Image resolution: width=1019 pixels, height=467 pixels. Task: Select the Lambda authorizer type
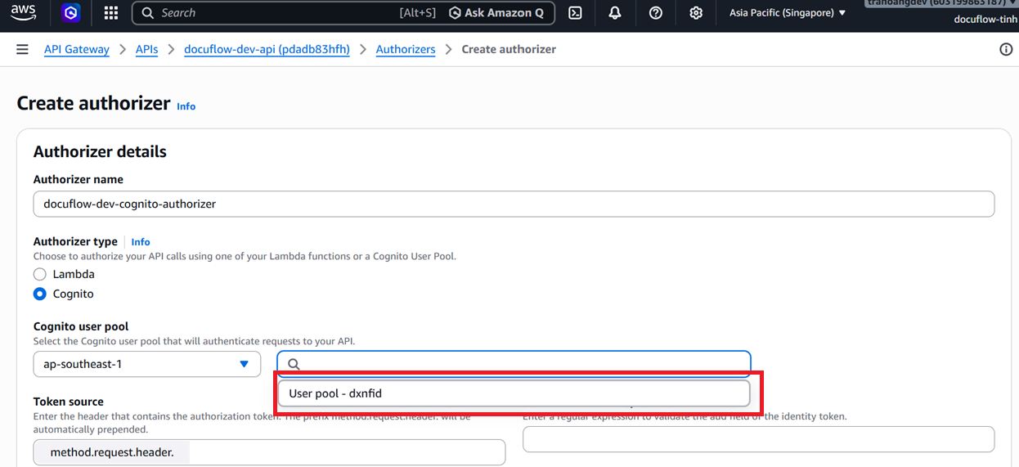click(x=39, y=274)
